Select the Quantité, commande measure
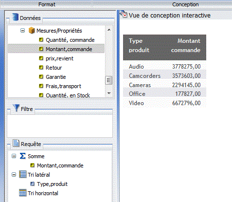This screenshot has width=232, height=202. coord(70,40)
